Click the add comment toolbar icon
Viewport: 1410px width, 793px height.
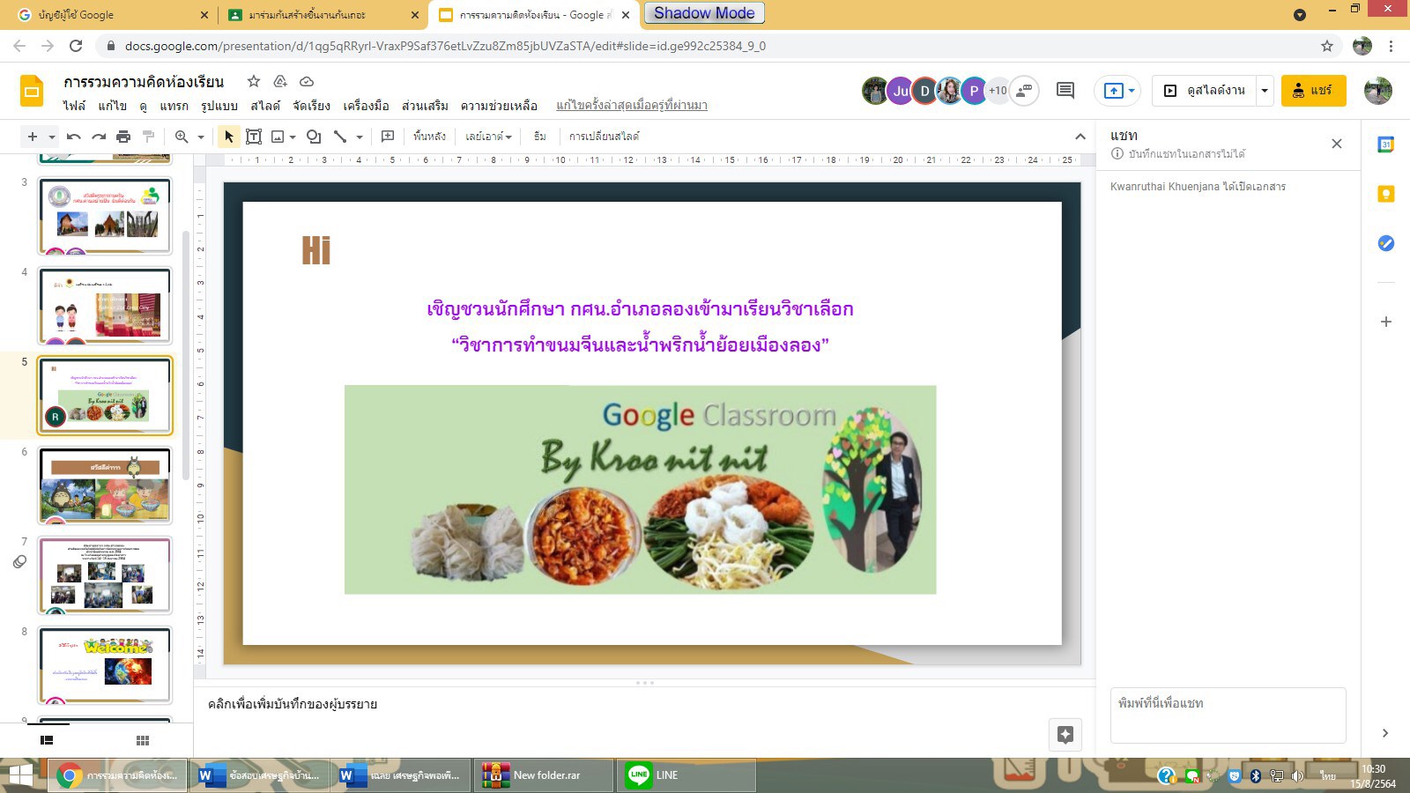click(x=388, y=137)
